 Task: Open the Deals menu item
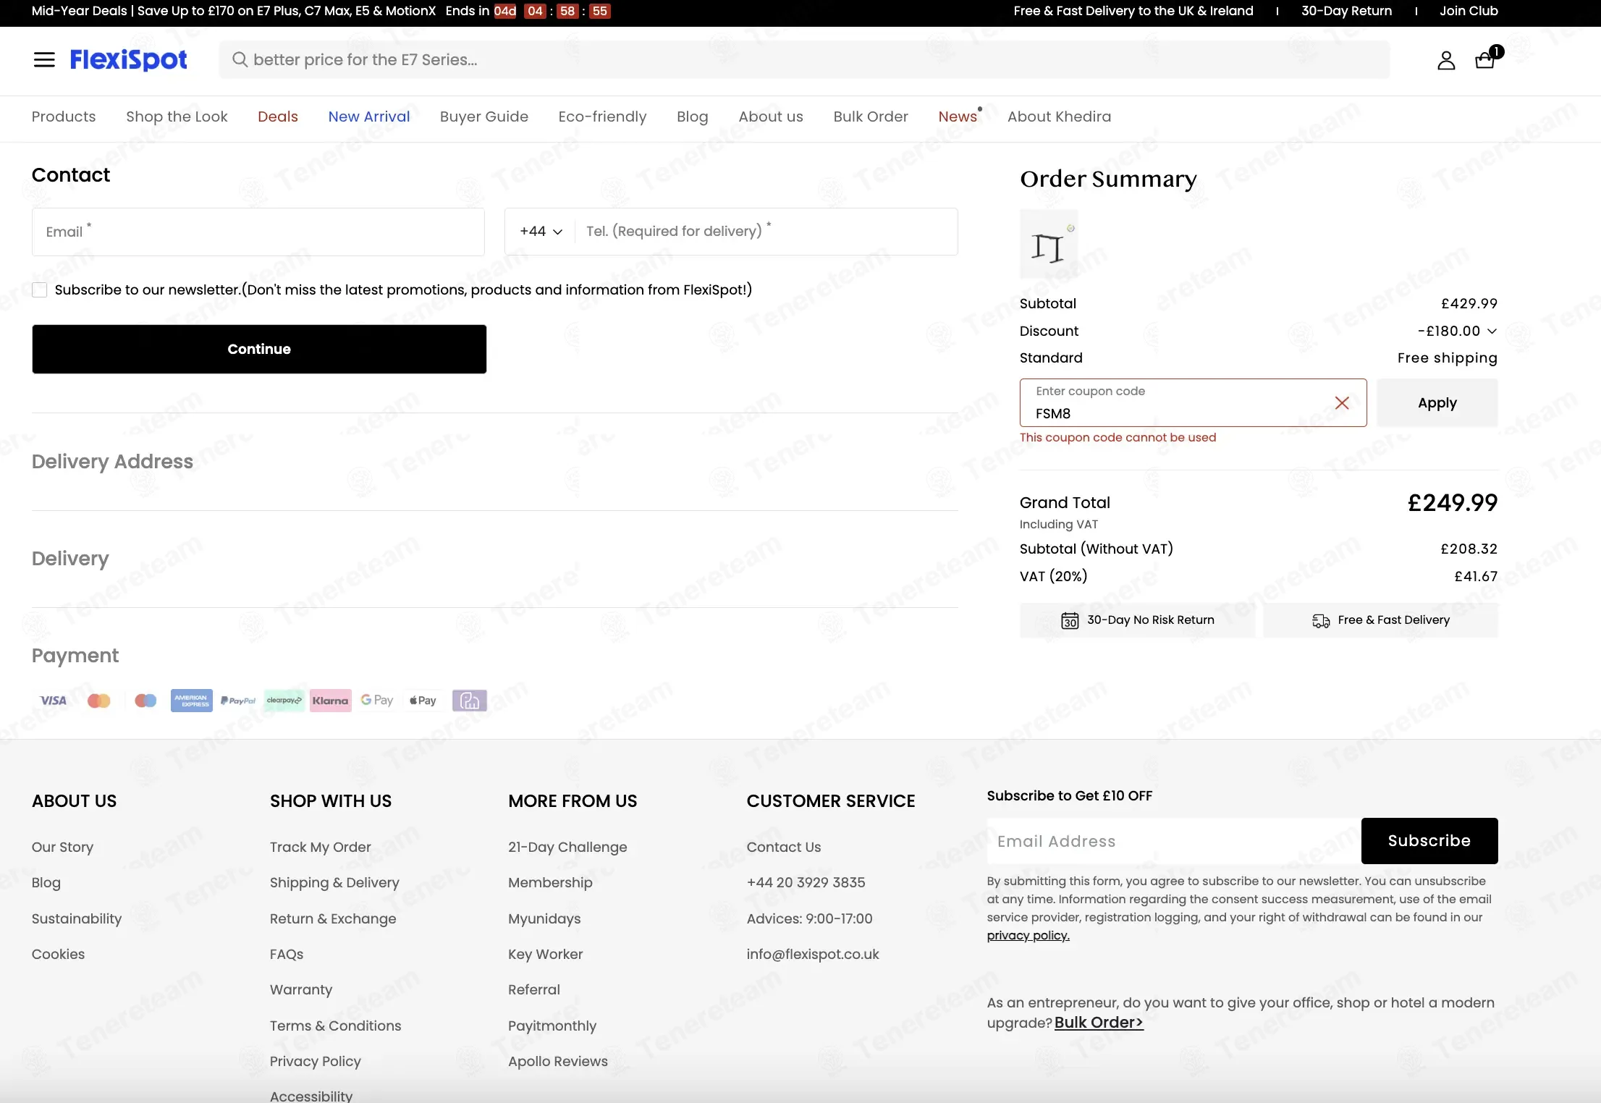(x=278, y=117)
